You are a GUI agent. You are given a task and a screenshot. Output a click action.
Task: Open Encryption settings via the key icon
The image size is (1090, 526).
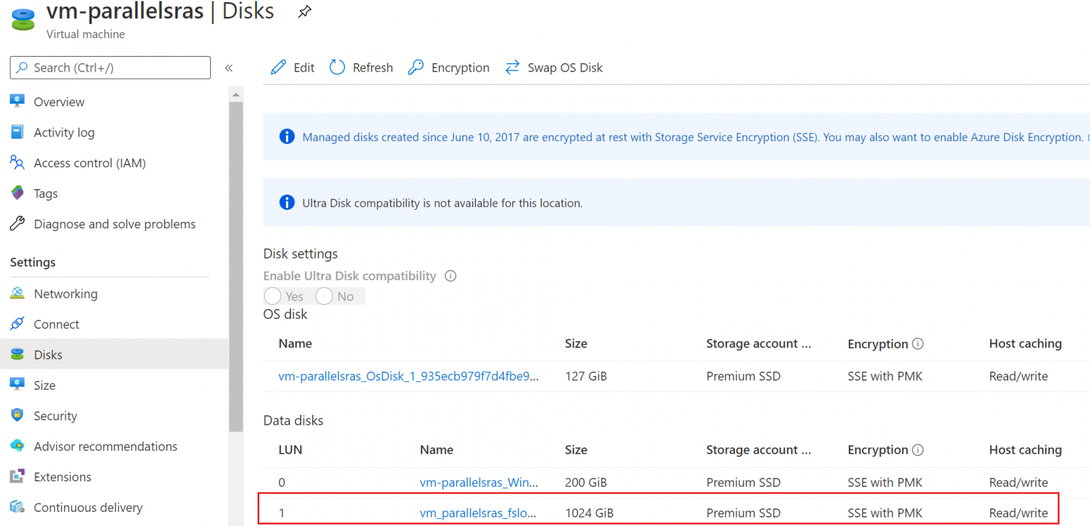point(415,67)
